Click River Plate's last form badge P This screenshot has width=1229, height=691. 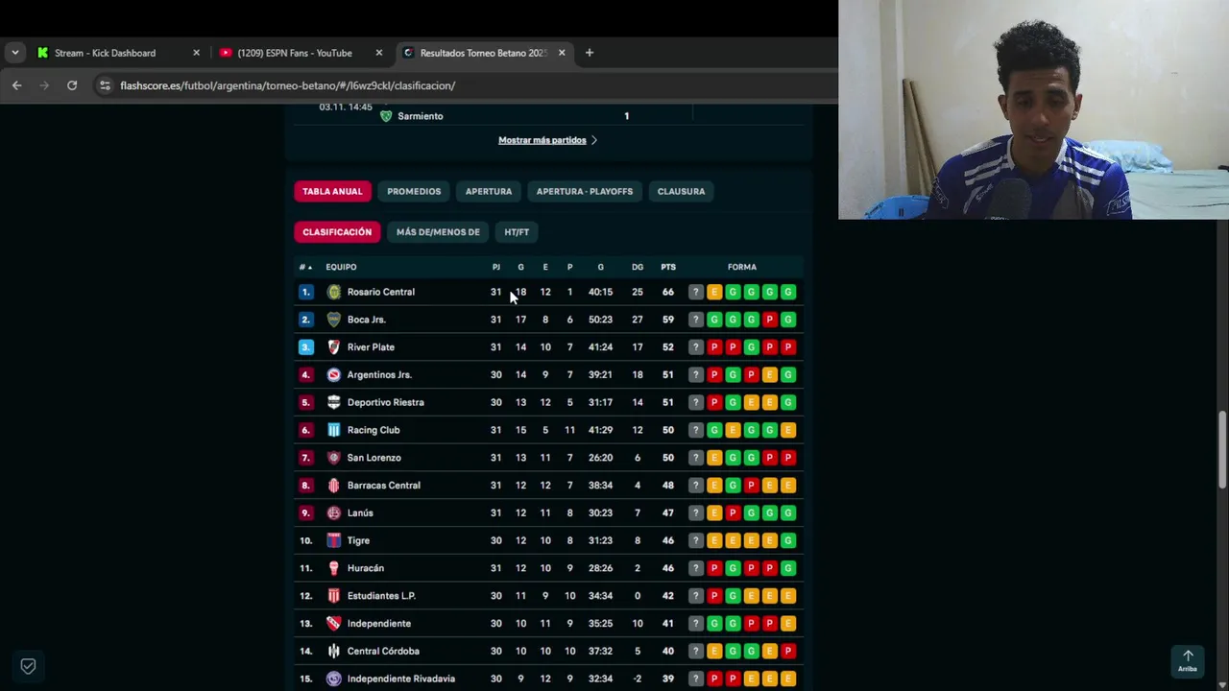[x=788, y=347]
